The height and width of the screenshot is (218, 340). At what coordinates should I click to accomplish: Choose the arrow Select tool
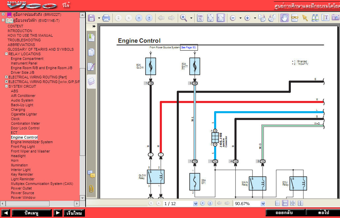(305, 18)
